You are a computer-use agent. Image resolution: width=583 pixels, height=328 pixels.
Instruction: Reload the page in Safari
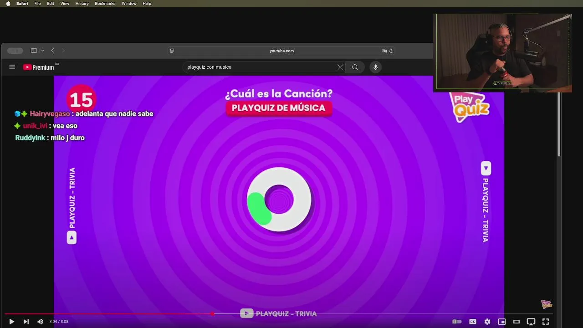tap(391, 51)
